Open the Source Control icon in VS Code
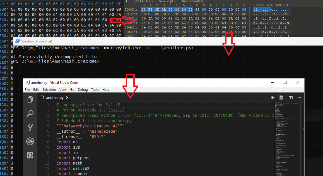323x176 pixels. [x=30, y=127]
